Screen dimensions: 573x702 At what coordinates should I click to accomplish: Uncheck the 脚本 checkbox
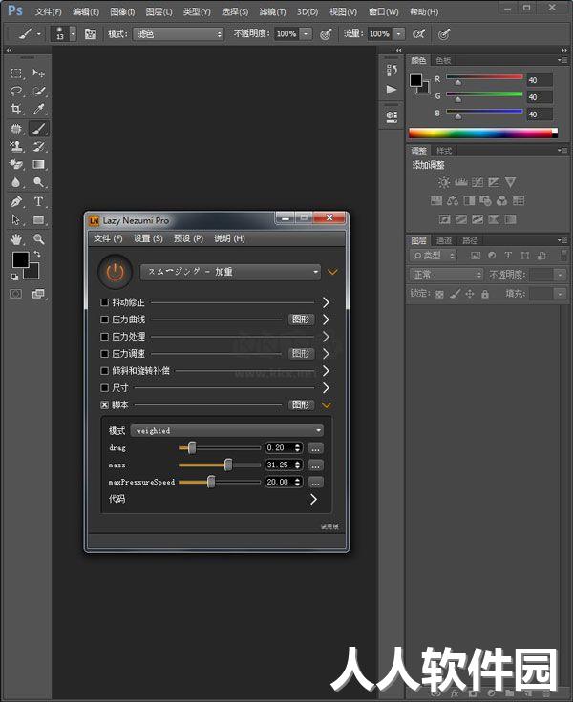[104, 404]
